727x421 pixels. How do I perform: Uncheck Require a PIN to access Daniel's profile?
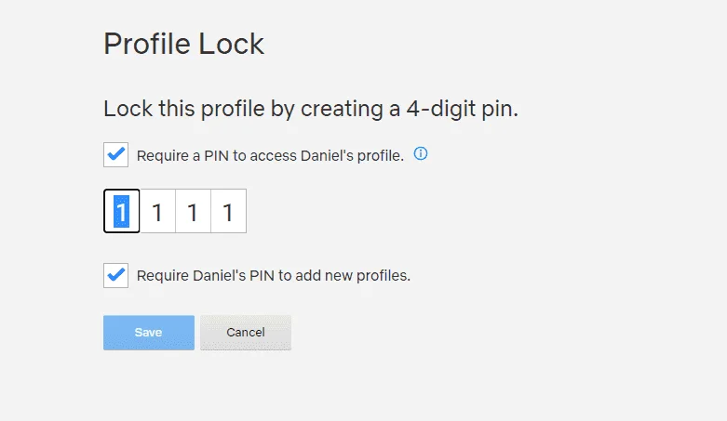pyautogui.click(x=116, y=154)
